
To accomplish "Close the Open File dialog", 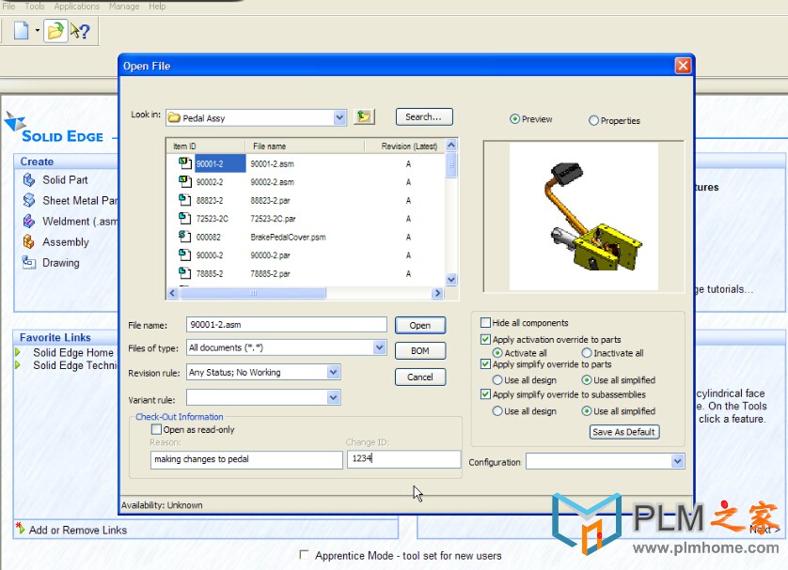I will pyautogui.click(x=683, y=65).
